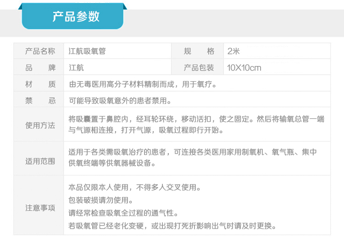The image size is (344, 243).
Task: Select the 使用方法 label cell
Action: 40,125
